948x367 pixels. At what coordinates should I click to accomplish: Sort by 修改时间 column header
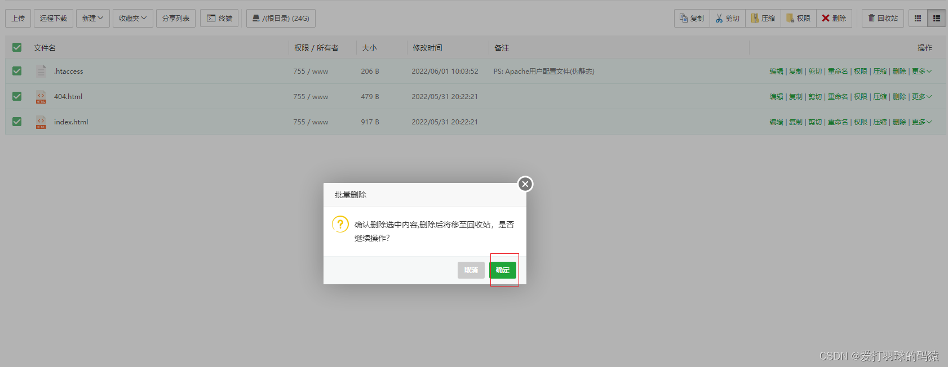(427, 48)
